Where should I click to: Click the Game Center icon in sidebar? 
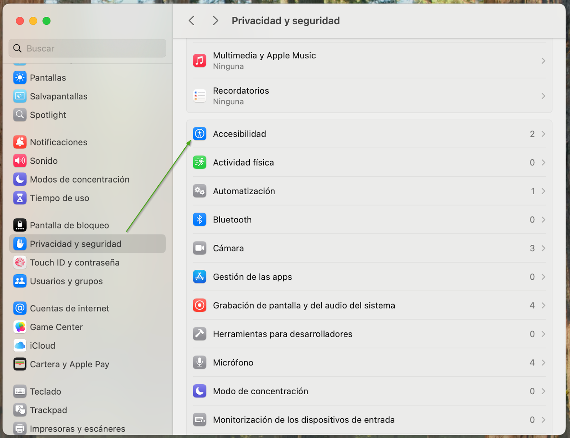(x=20, y=327)
